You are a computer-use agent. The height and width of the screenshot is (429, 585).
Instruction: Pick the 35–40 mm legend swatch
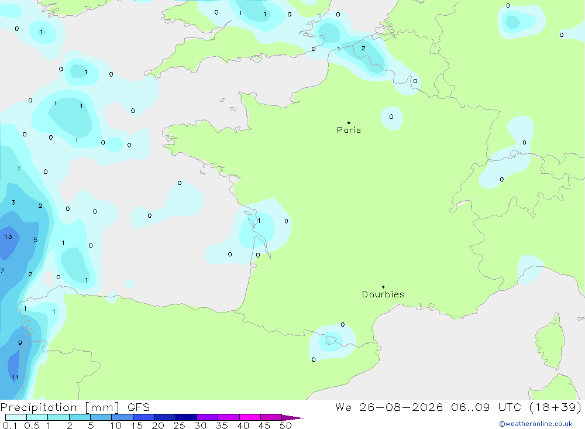point(229,417)
